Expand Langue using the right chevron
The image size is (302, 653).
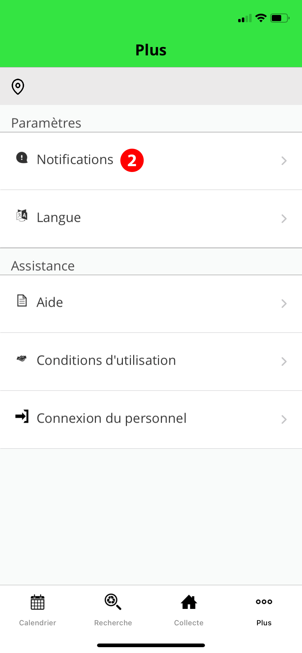coord(284,219)
